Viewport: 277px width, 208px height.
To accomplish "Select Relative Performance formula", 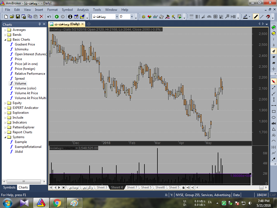I will click(x=30, y=74).
